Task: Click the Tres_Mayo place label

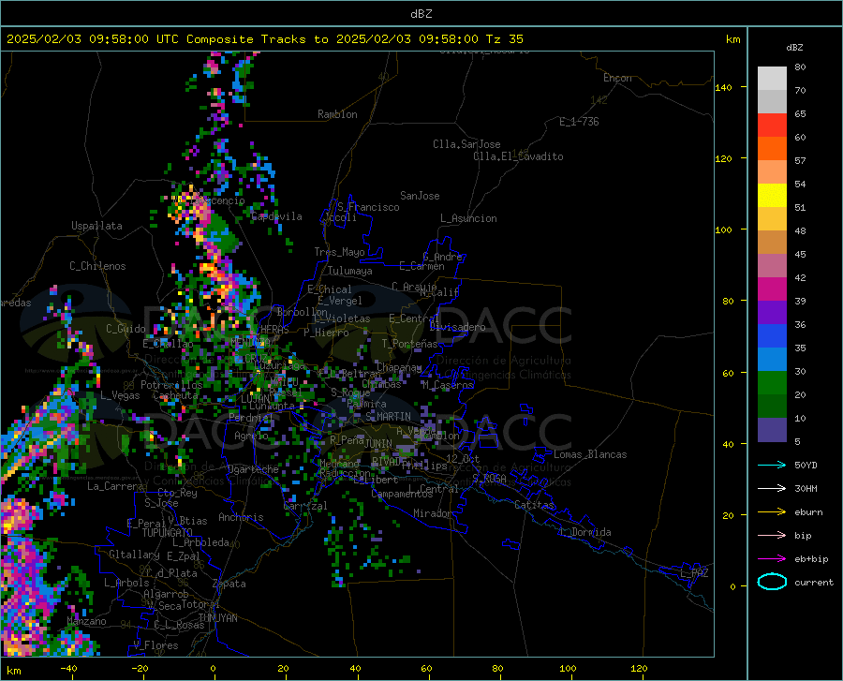Action: (339, 252)
